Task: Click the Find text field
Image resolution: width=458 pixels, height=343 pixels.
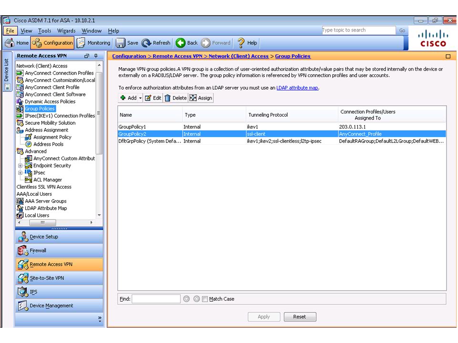Action: [156, 299]
